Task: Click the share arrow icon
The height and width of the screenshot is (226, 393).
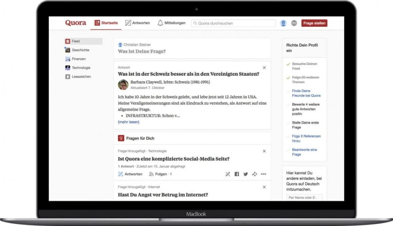Action: click(254, 174)
